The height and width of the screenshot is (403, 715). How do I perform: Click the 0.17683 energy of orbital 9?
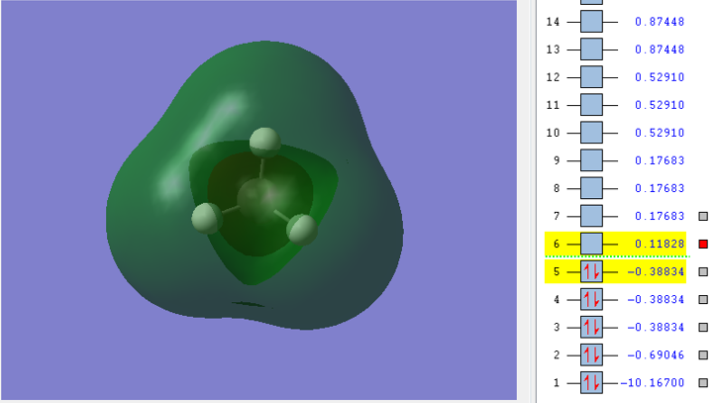[660, 160]
